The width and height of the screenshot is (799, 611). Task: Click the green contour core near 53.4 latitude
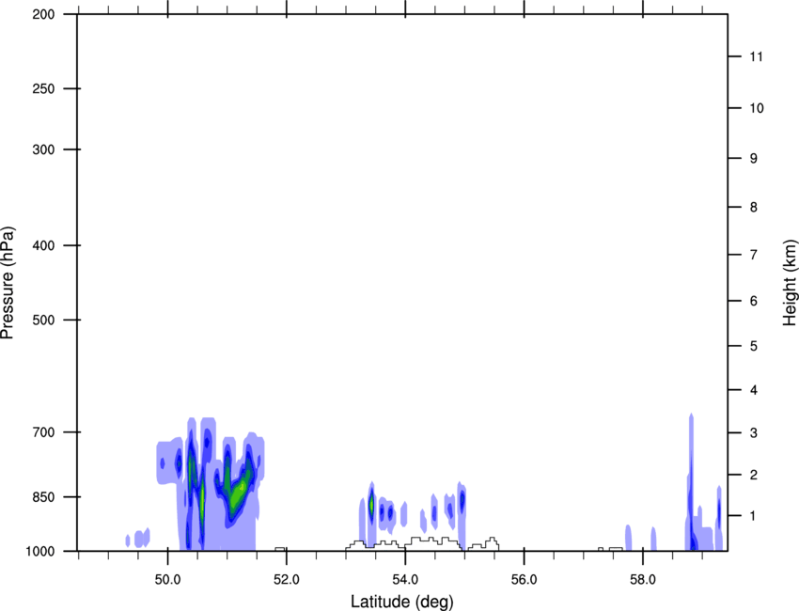click(x=371, y=505)
